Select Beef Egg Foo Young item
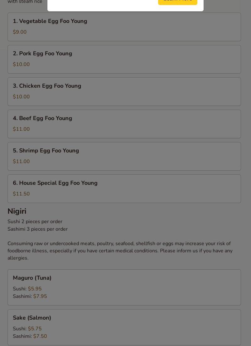This screenshot has height=346, width=251. (124, 124)
